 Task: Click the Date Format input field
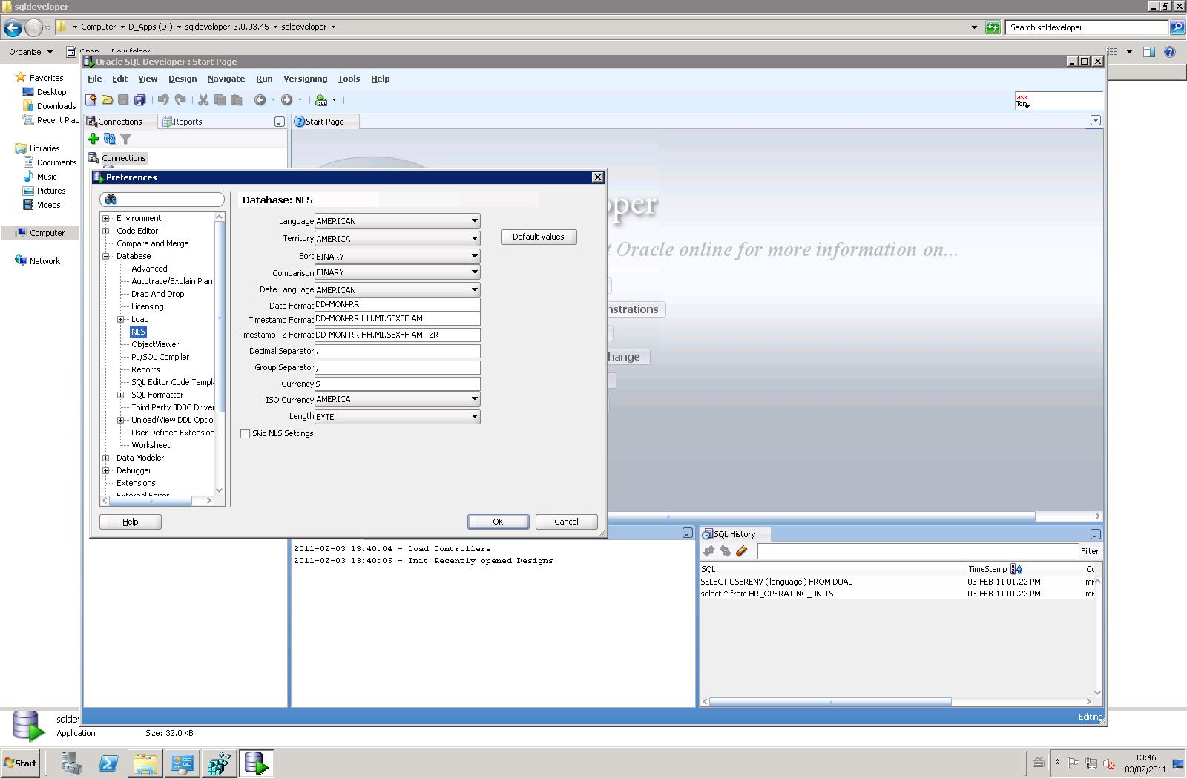click(398, 304)
